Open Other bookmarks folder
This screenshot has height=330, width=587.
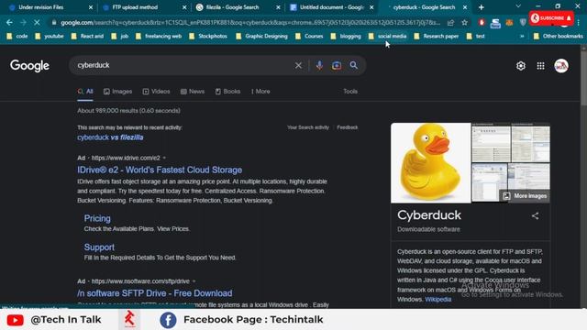[559, 37]
